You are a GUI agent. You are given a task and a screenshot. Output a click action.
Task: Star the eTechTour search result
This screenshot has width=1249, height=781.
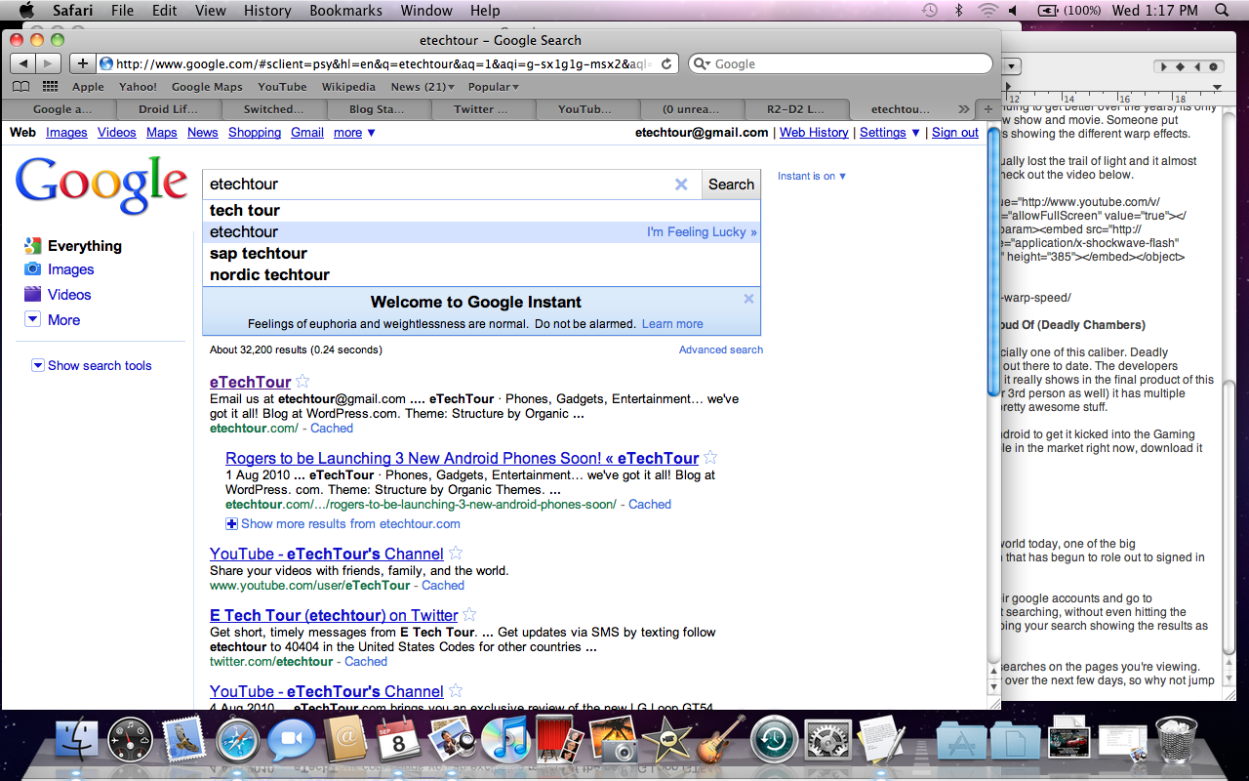[x=302, y=382]
